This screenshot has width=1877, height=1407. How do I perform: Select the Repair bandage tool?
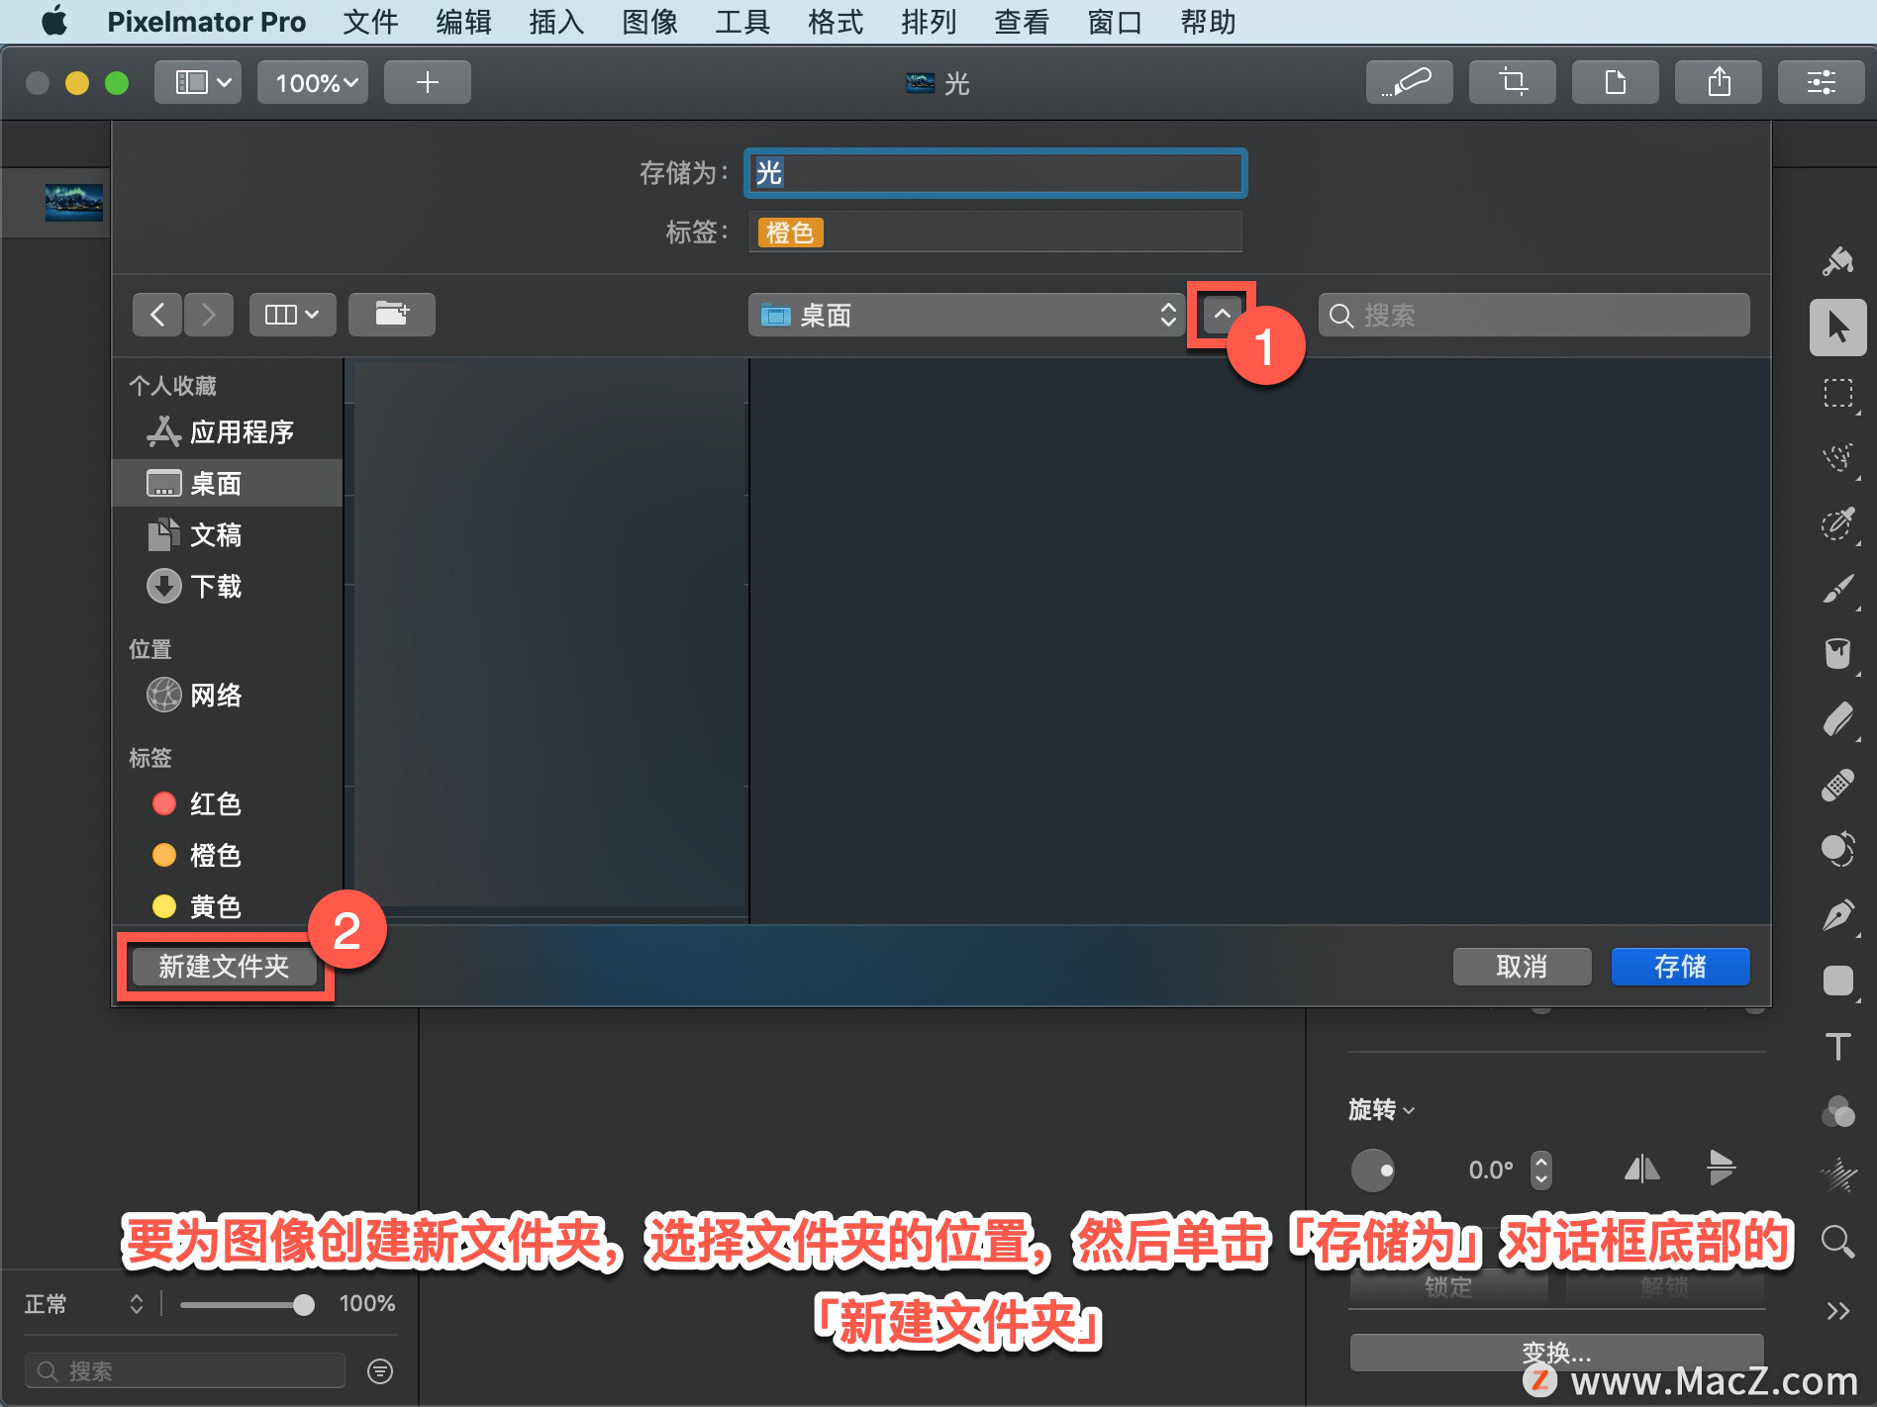click(1838, 785)
